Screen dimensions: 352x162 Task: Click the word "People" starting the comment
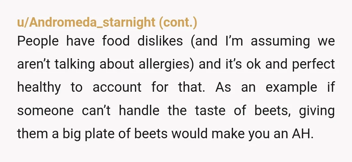[38, 42]
